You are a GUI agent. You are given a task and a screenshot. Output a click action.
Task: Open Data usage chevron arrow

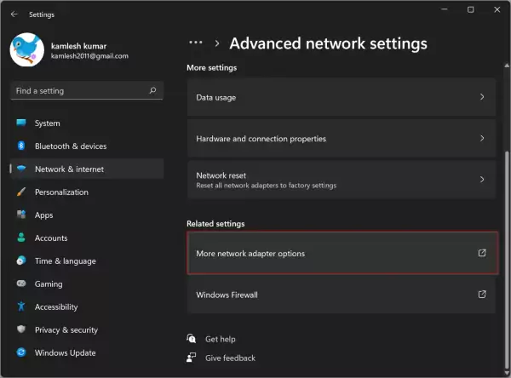[x=482, y=97]
